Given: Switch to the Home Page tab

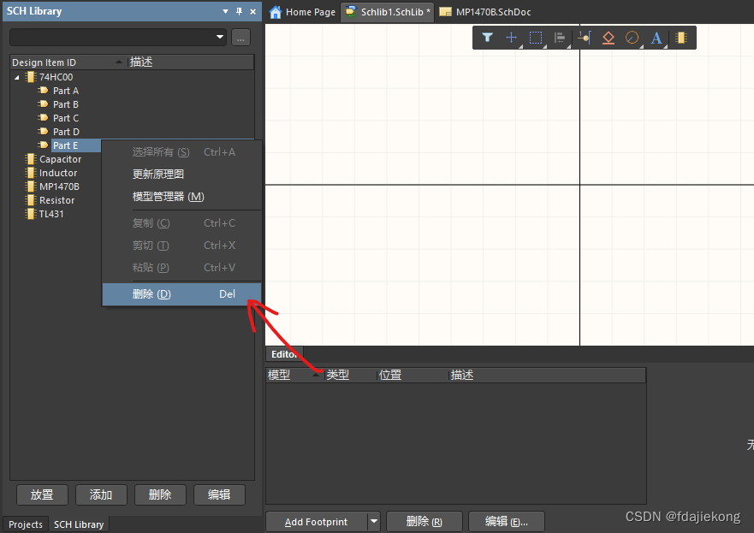Looking at the screenshot, I should point(302,12).
